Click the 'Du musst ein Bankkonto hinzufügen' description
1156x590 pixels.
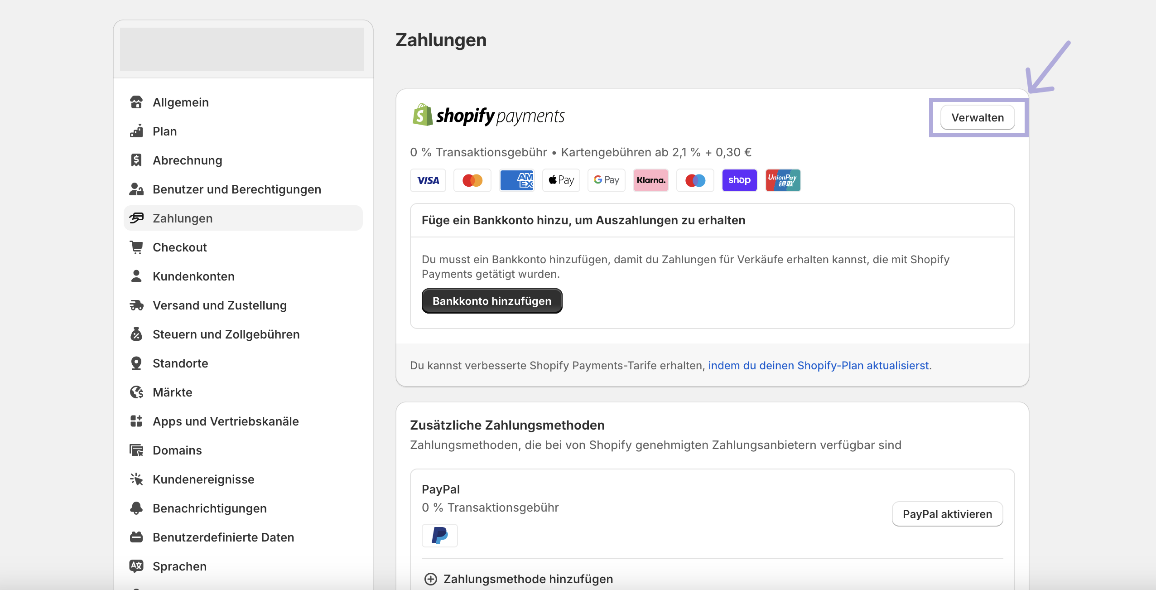pos(685,267)
